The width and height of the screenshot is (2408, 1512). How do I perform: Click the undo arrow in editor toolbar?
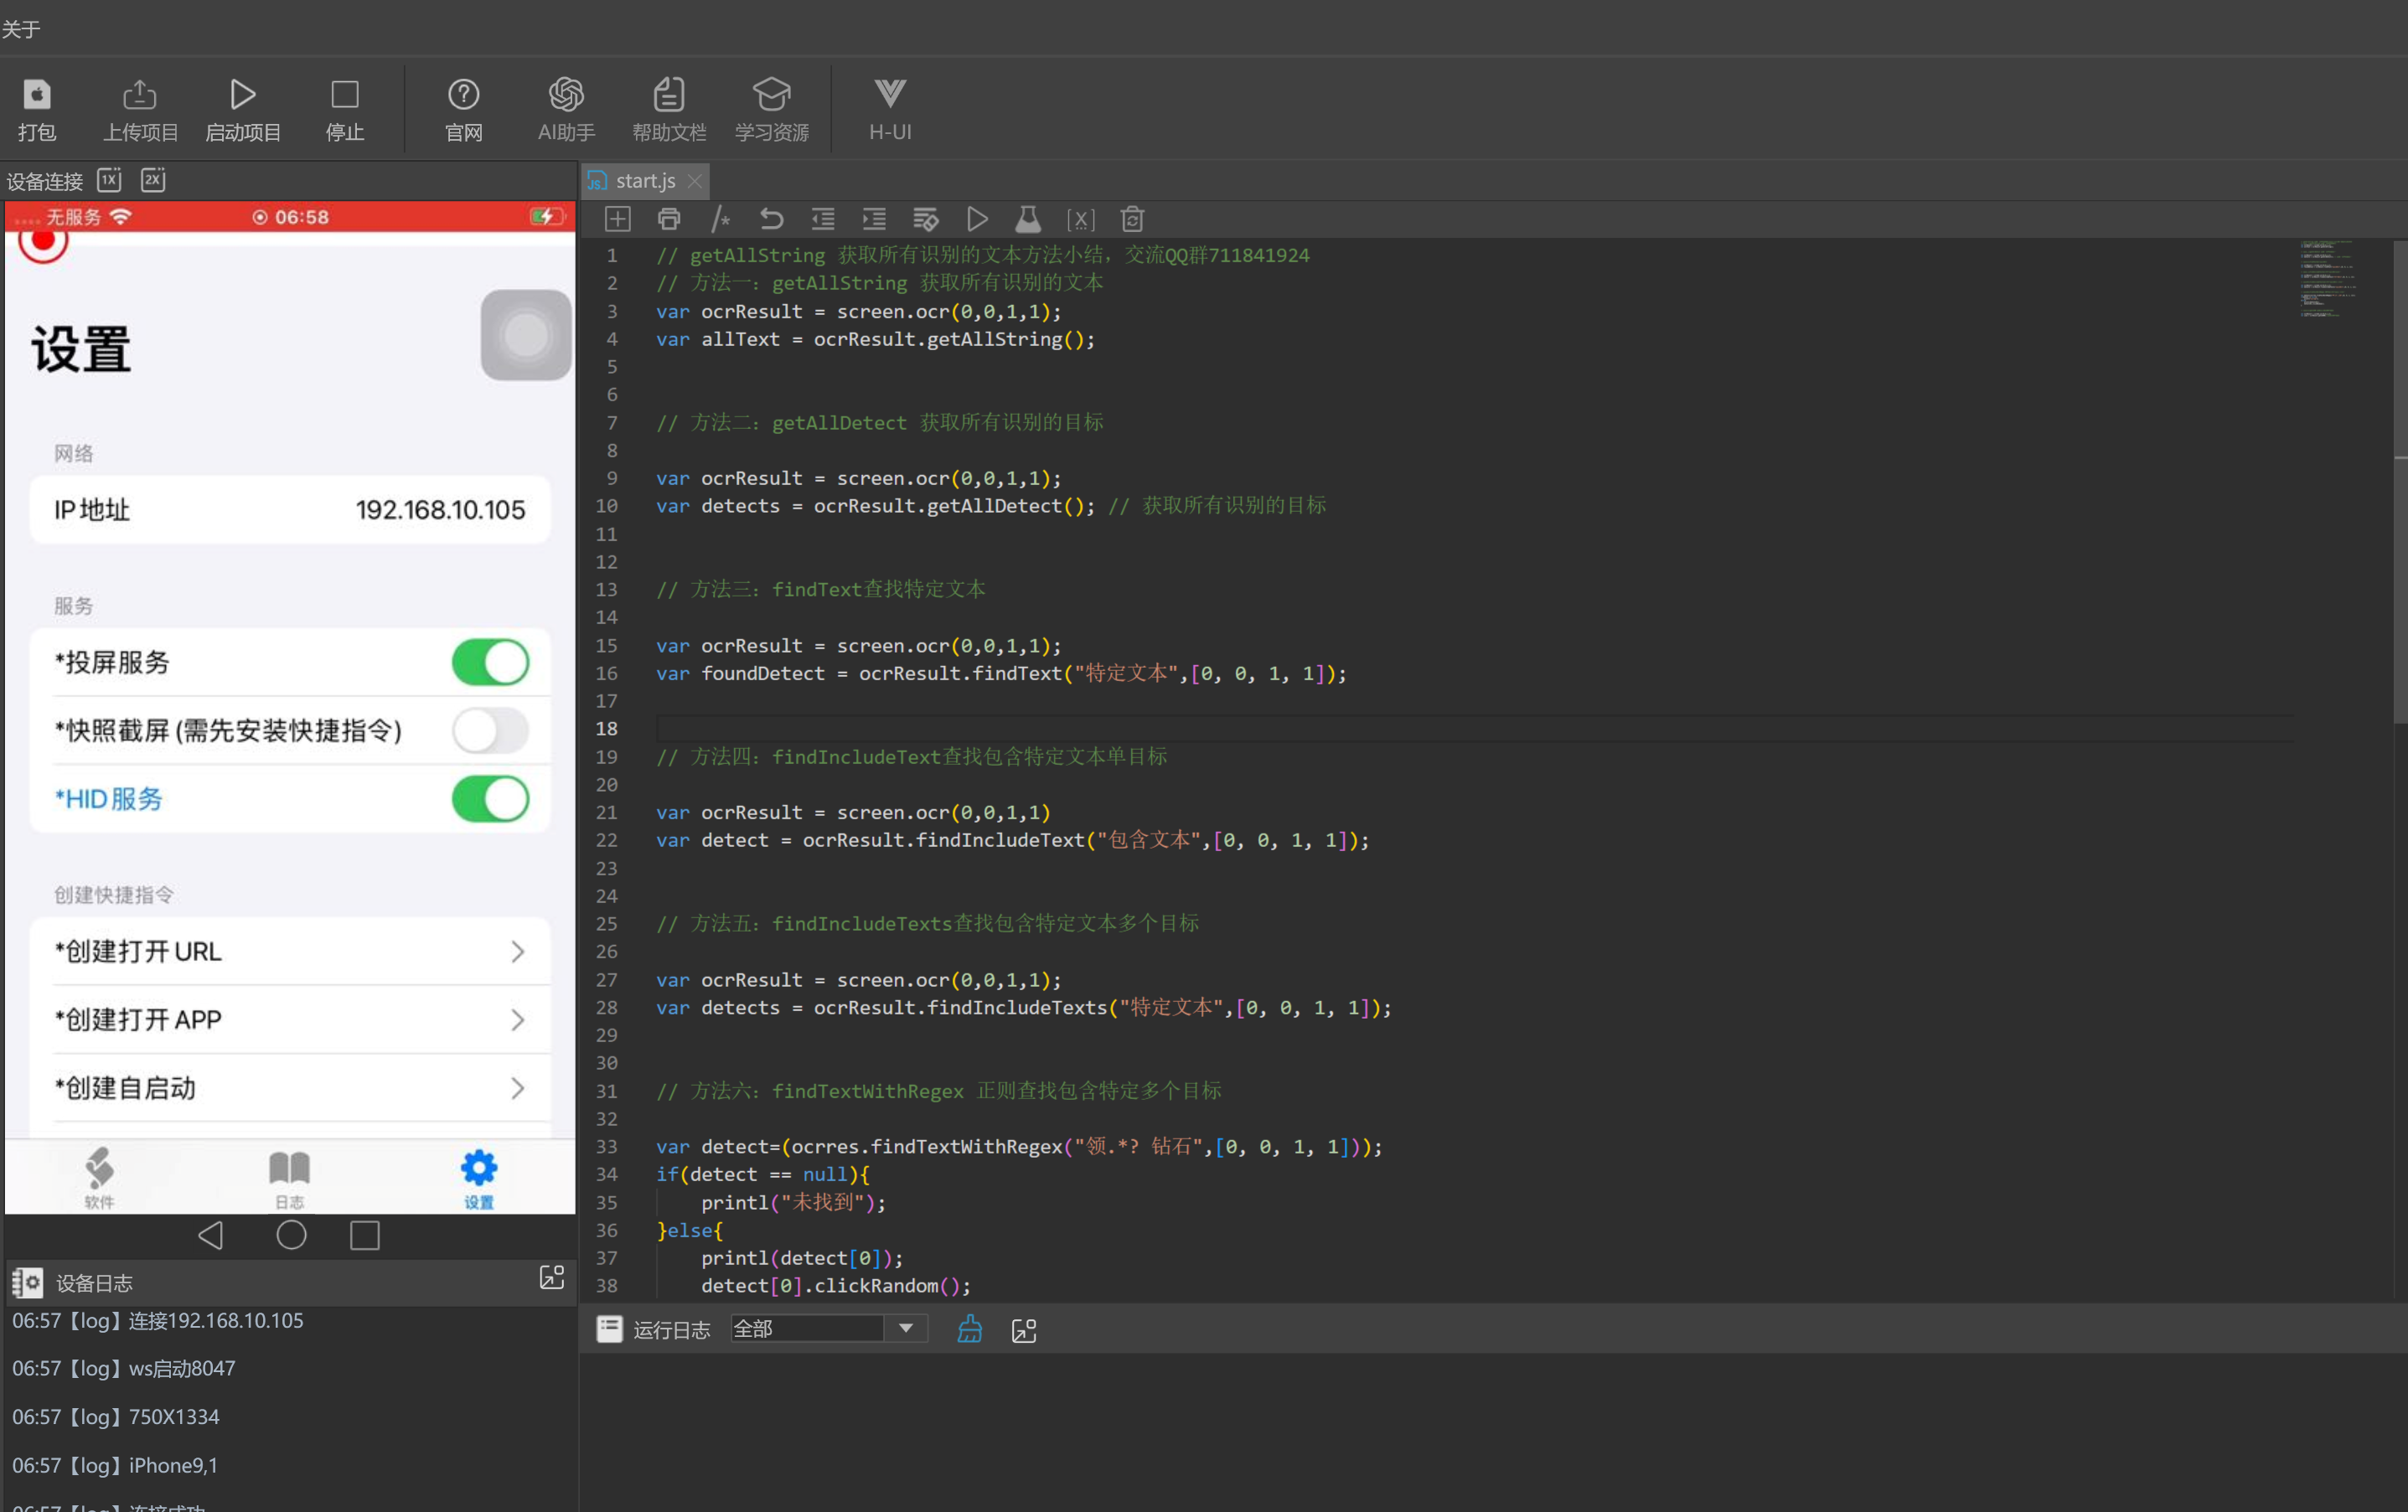tap(771, 219)
